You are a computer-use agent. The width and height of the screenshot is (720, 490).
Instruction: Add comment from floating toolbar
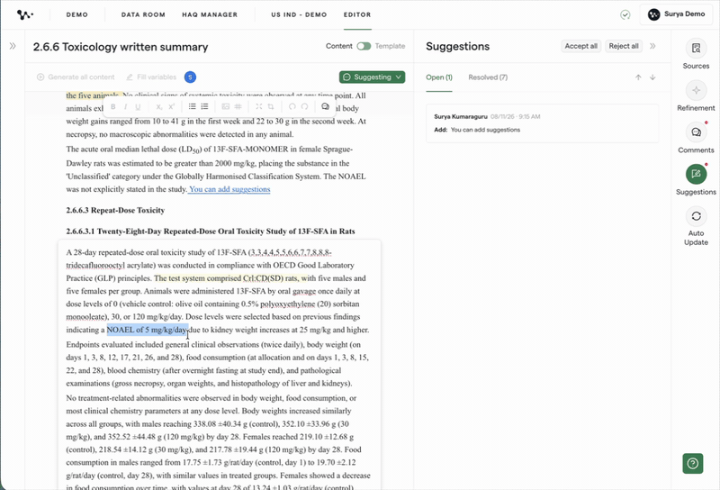click(x=325, y=106)
